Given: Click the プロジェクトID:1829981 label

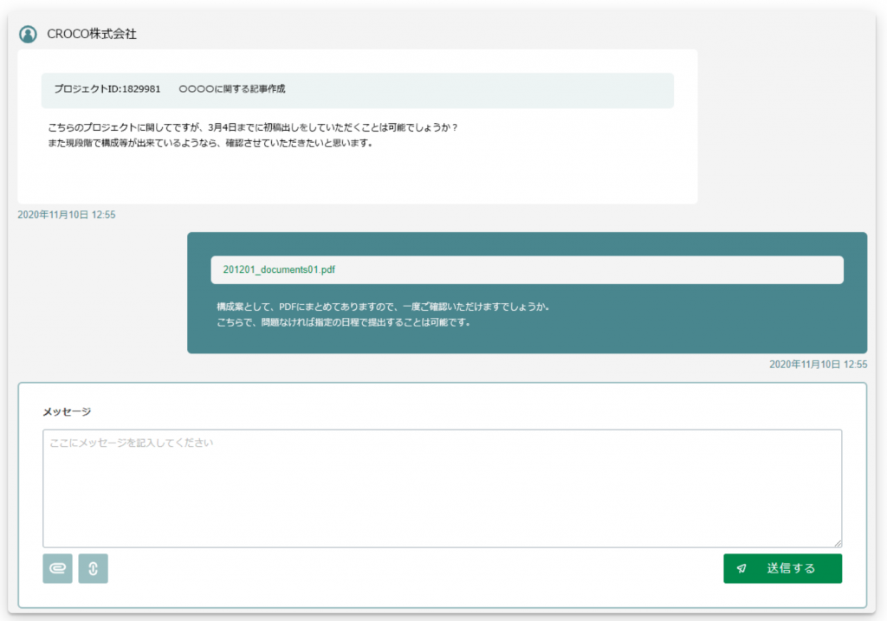Looking at the screenshot, I should pyautogui.click(x=107, y=89).
